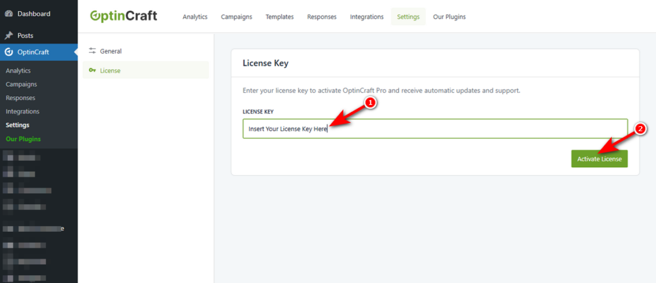Switch to Campaigns top tab

click(236, 17)
